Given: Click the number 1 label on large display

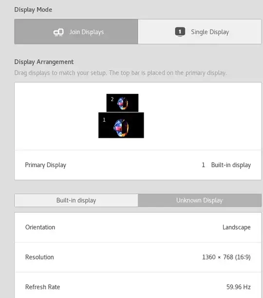Looking at the screenshot, I should [x=104, y=120].
